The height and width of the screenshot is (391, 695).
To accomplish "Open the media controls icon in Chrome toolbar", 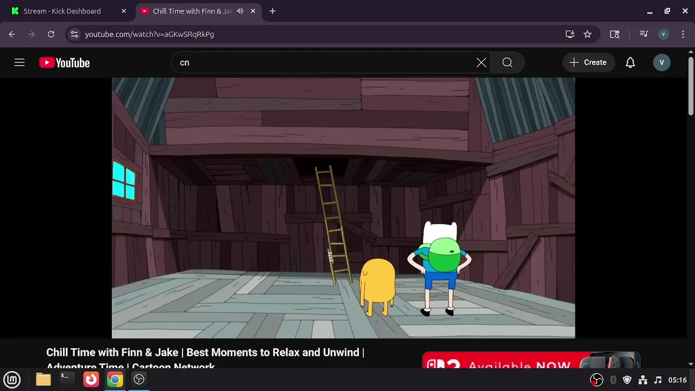I will pyautogui.click(x=644, y=34).
